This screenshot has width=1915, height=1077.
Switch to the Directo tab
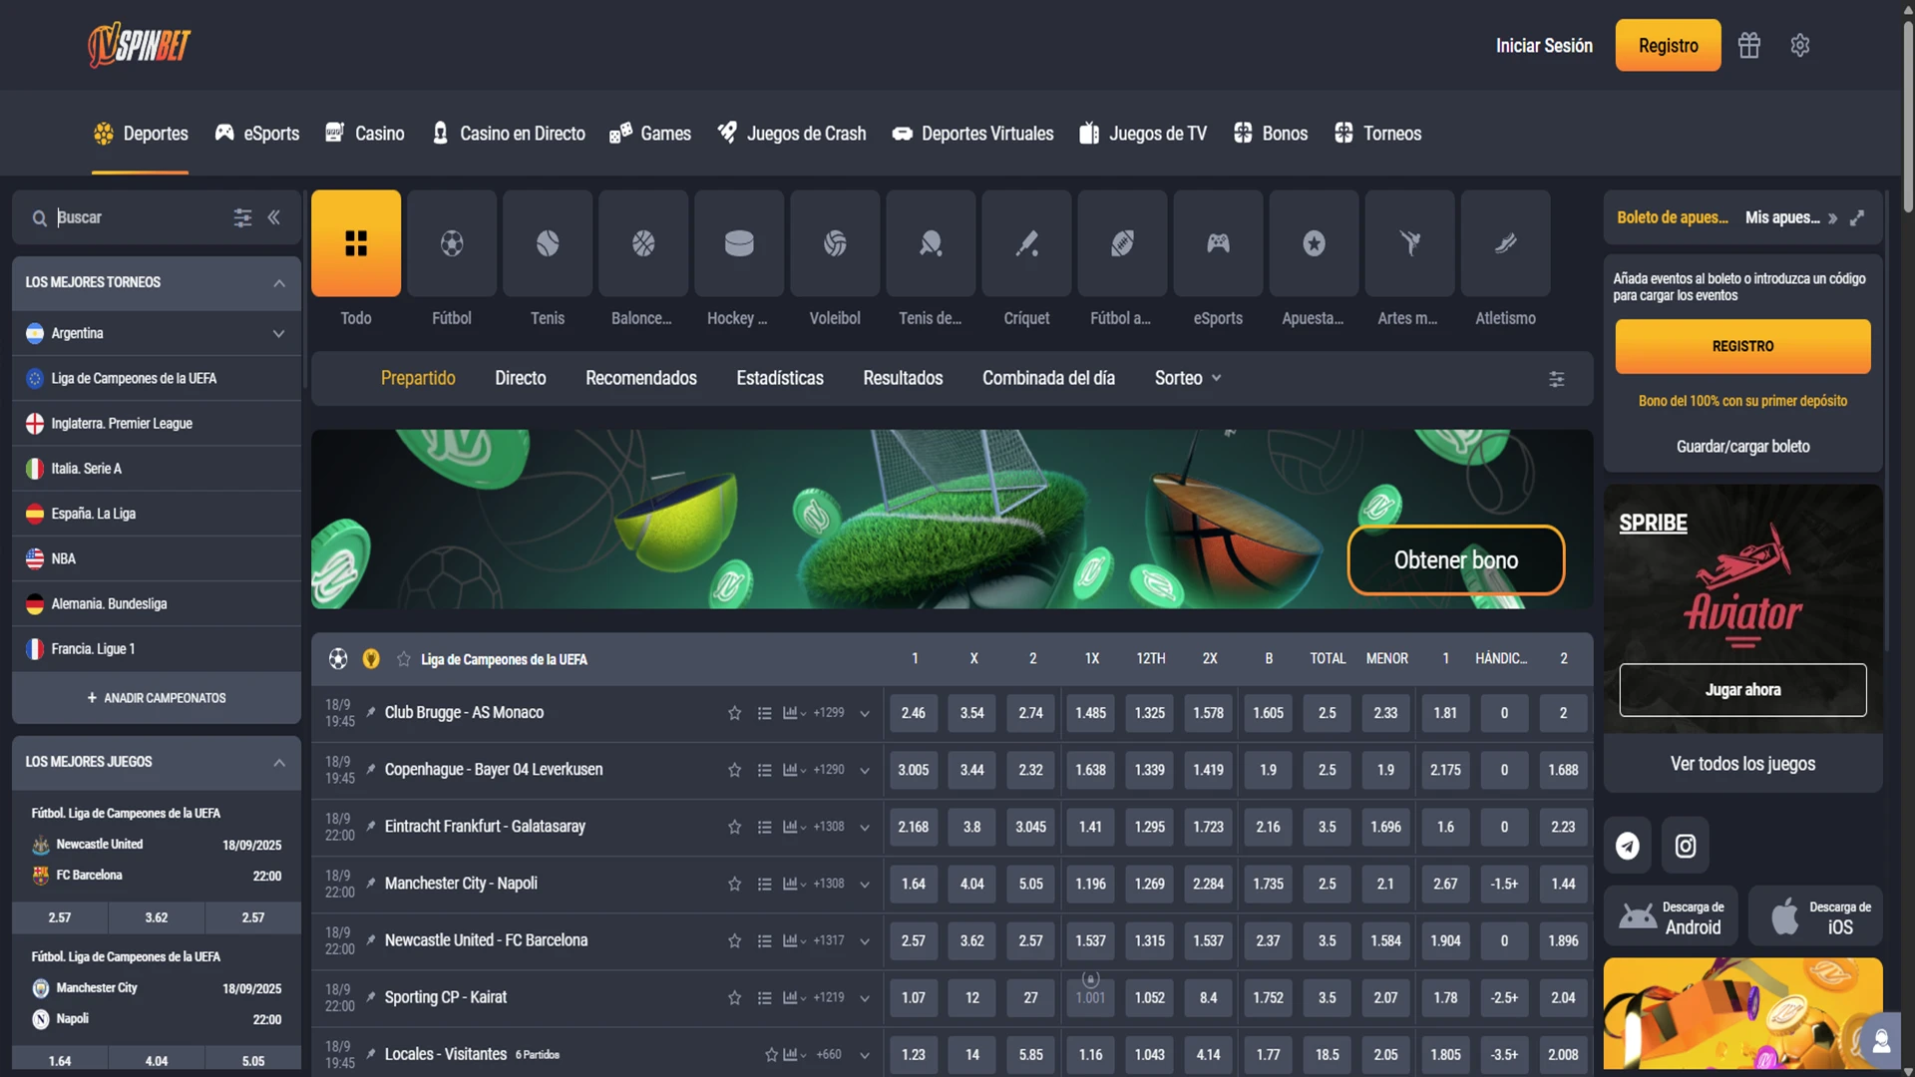[x=521, y=378]
